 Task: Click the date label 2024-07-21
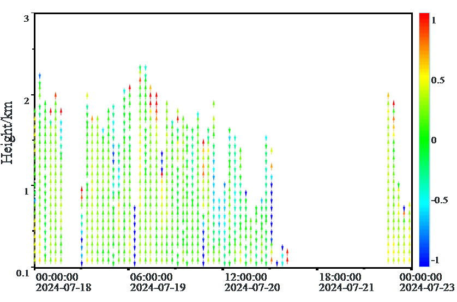(x=346, y=287)
